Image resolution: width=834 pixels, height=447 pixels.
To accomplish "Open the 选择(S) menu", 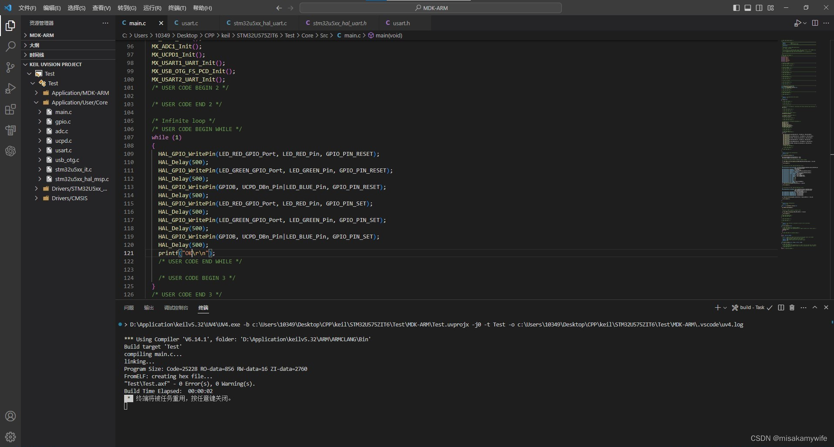I will coord(77,8).
